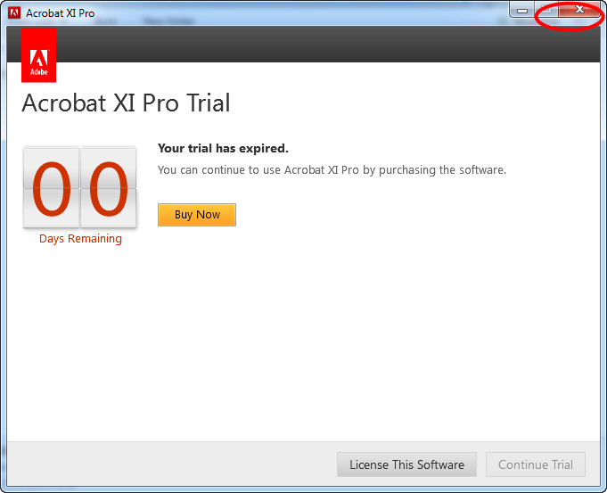Click the second zero counter digit
This screenshot has height=493, width=607.
(109, 188)
